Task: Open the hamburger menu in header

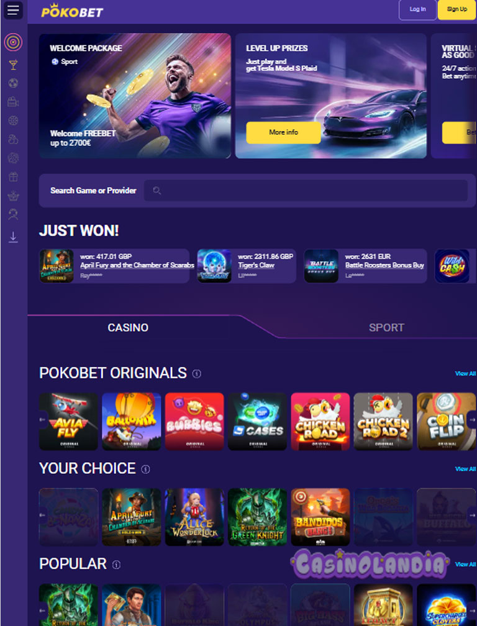Action: pos(13,10)
